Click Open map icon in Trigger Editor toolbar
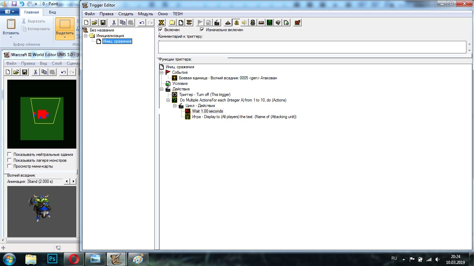The image size is (474, 266). pyautogui.click(x=95, y=23)
